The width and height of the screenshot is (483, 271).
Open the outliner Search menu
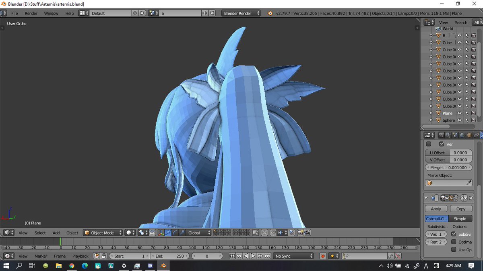click(461, 22)
